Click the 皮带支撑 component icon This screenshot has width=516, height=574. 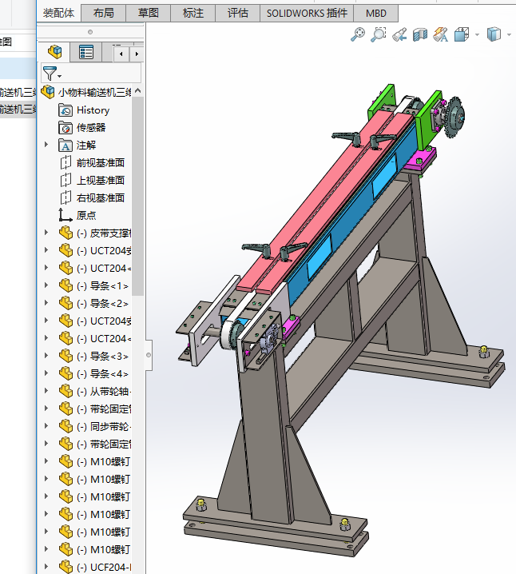(65, 233)
